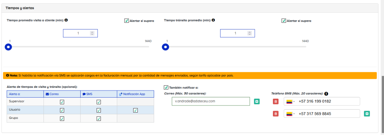Delete phone +57 317 569 8845 with trash icon
The height and width of the screenshot is (135, 384).
pyautogui.click(x=276, y=114)
